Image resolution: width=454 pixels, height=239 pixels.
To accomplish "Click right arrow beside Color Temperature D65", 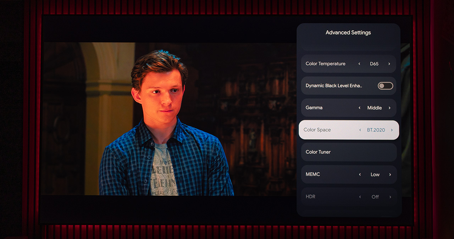I will tap(389, 64).
